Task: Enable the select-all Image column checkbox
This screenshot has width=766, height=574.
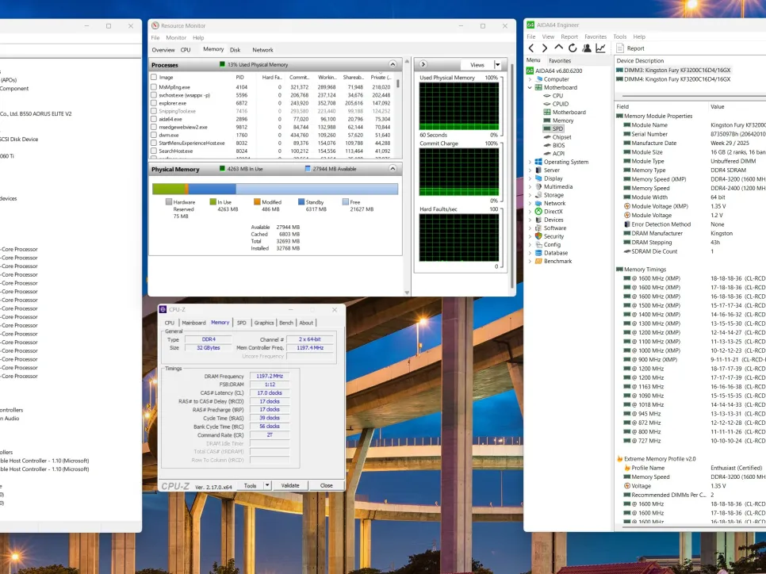Action: tap(154, 77)
